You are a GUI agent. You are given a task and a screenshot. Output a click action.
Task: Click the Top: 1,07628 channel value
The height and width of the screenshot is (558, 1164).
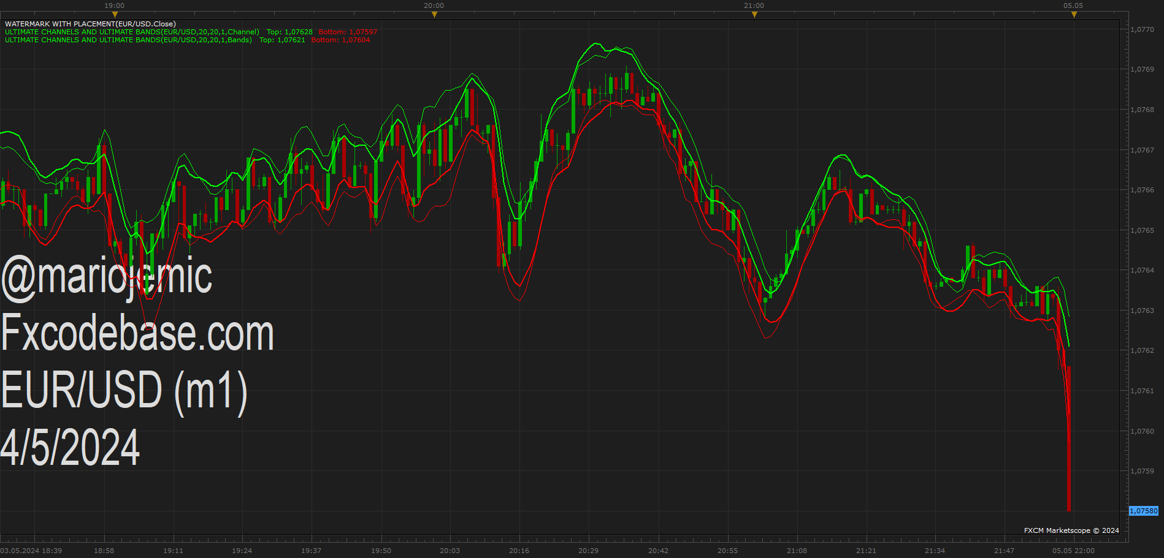click(289, 32)
